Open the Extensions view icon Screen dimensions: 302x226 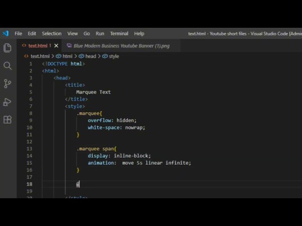point(8,120)
